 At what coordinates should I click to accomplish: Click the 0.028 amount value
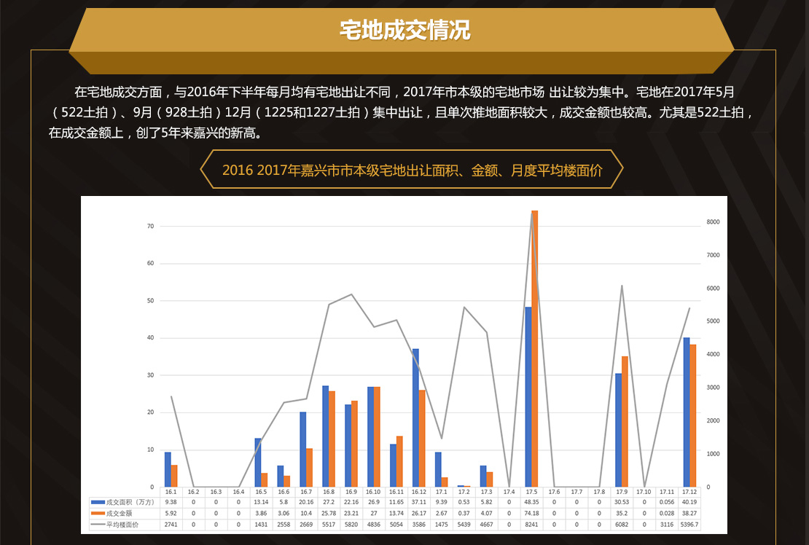tap(667, 514)
